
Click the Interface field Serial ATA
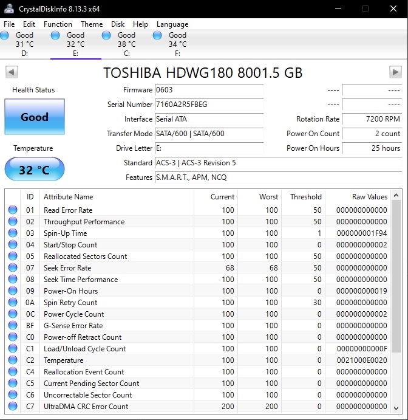[x=209, y=119]
